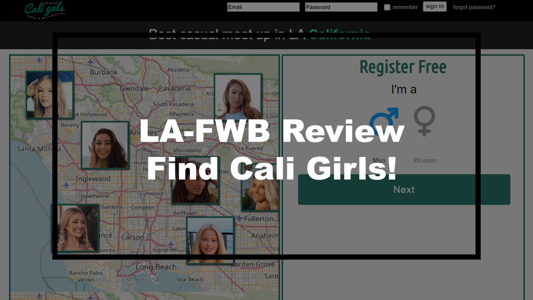Open the forgot password link
Image resolution: width=533 pixels, height=300 pixels.
click(474, 8)
